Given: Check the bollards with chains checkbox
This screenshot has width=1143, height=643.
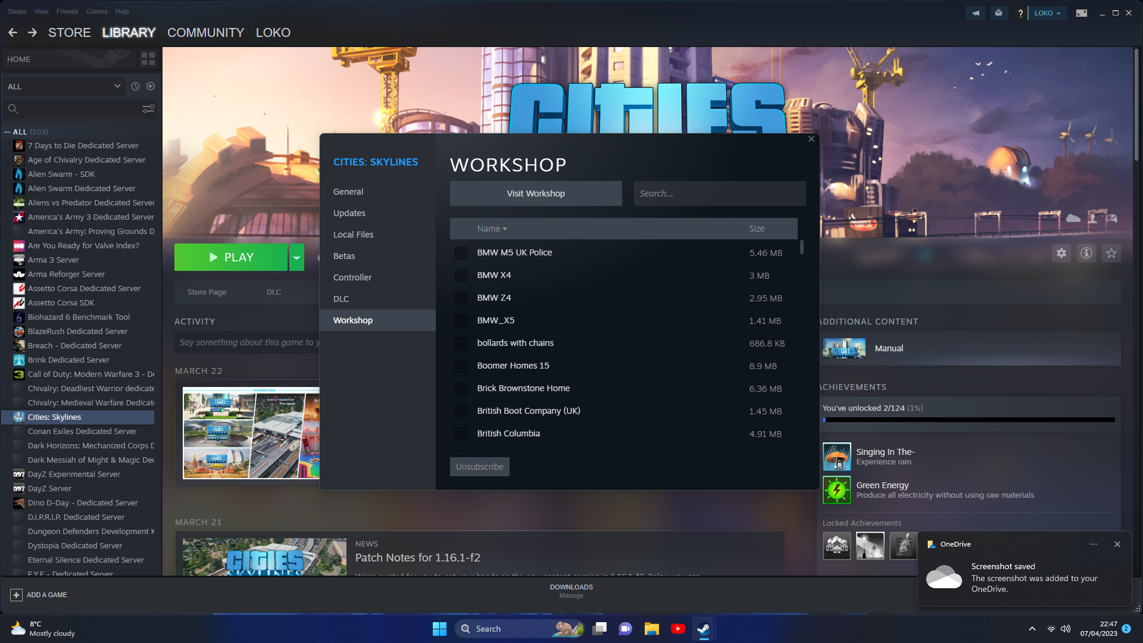Looking at the screenshot, I should pos(461,344).
